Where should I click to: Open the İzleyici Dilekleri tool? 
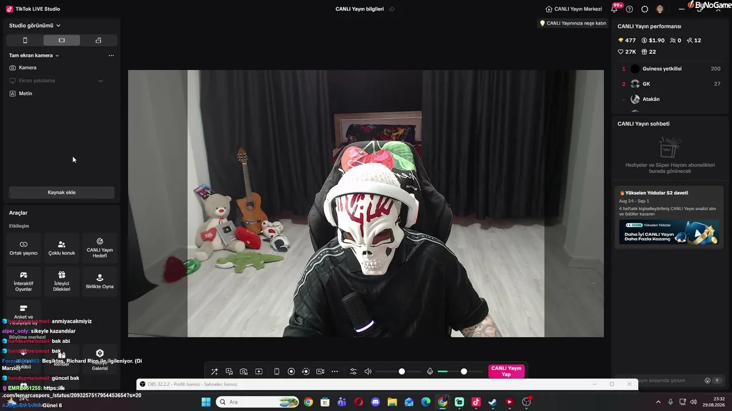click(x=62, y=281)
